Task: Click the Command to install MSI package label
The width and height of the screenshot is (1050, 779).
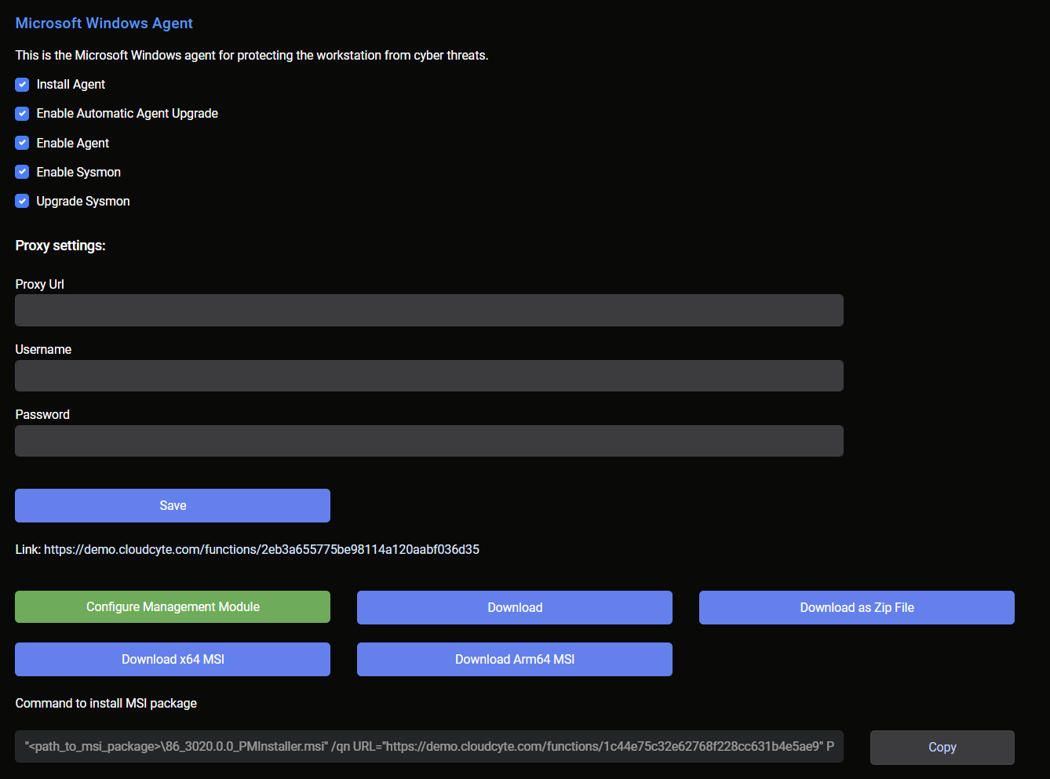Action: pyautogui.click(x=106, y=704)
